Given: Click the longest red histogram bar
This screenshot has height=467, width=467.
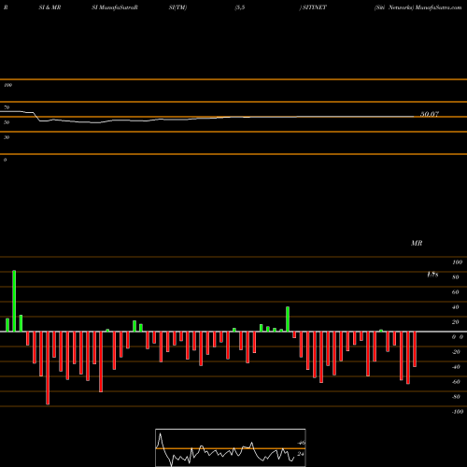Looking at the screenshot, I should coord(48,368).
